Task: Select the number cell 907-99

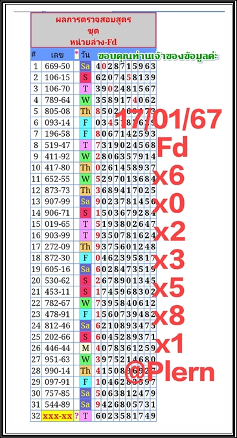Action: point(58,202)
